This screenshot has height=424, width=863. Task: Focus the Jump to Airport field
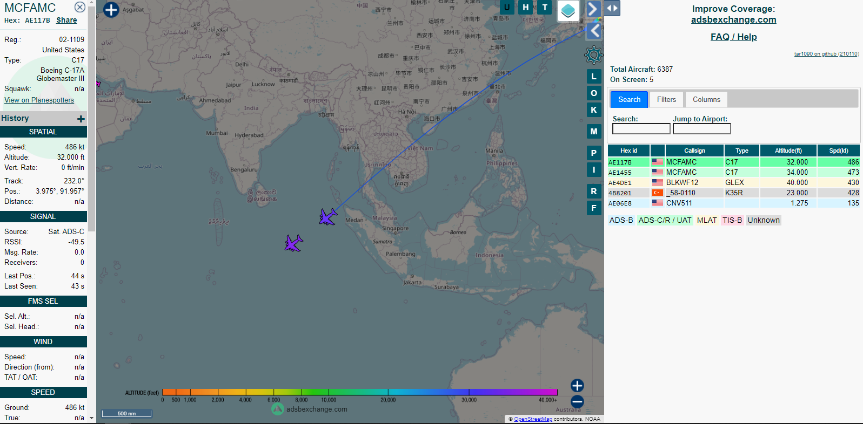coord(701,129)
